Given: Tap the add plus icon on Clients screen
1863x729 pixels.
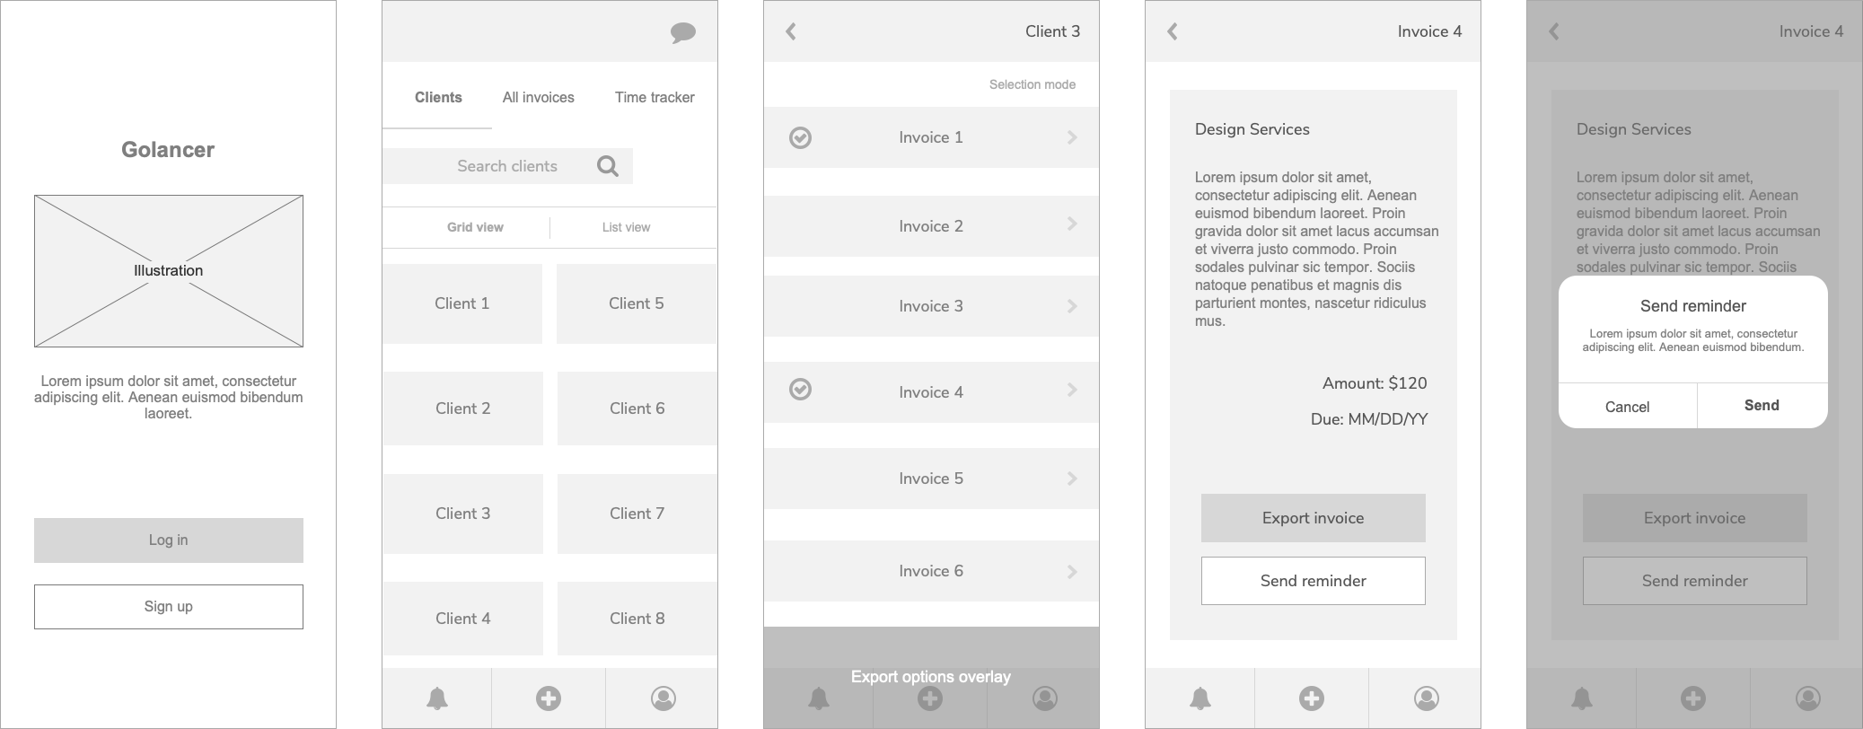Looking at the screenshot, I should tap(549, 698).
